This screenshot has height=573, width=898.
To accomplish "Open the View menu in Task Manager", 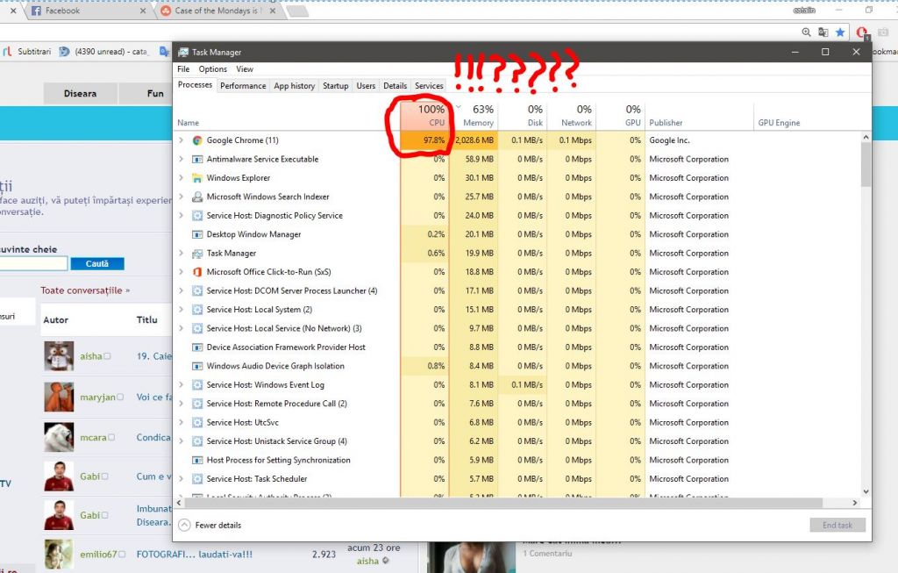I will click(245, 69).
